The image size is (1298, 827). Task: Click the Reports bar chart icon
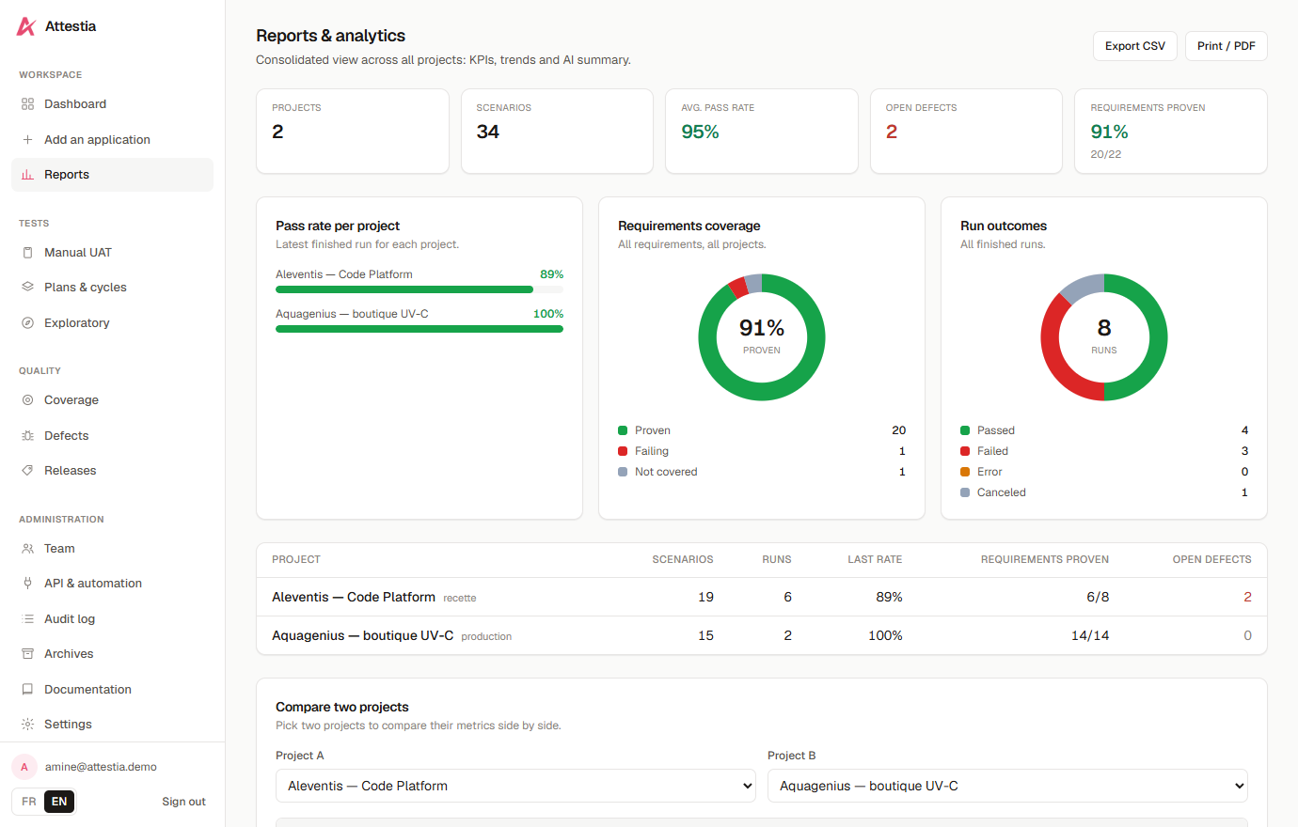click(27, 175)
